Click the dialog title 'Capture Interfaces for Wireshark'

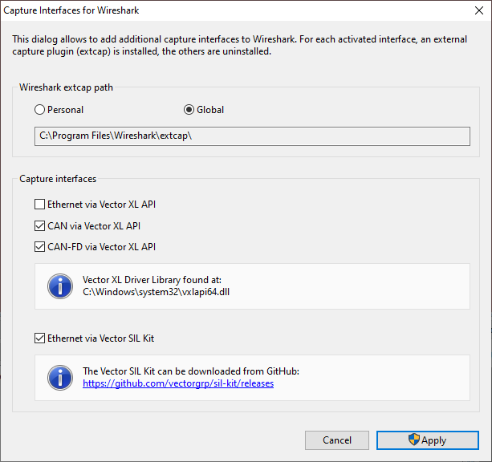71,10
